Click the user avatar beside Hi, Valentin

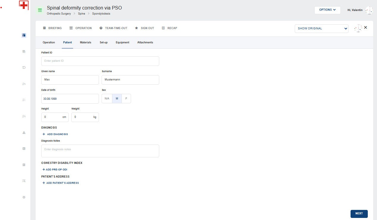click(369, 10)
